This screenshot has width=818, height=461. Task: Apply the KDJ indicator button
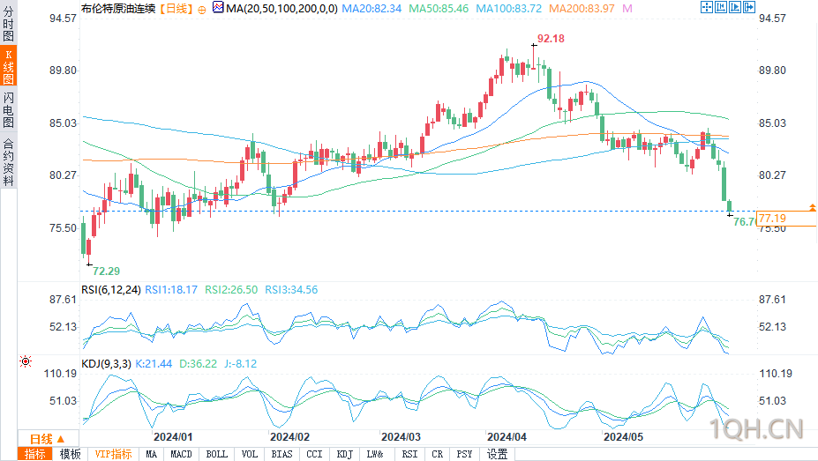pos(345,454)
